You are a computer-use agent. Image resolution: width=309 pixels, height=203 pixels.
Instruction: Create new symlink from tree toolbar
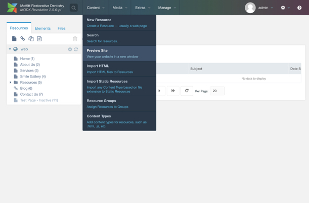point(31,39)
